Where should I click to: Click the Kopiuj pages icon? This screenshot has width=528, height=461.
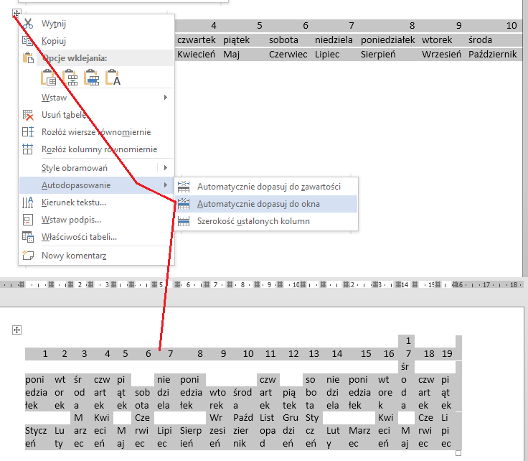click(x=27, y=41)
